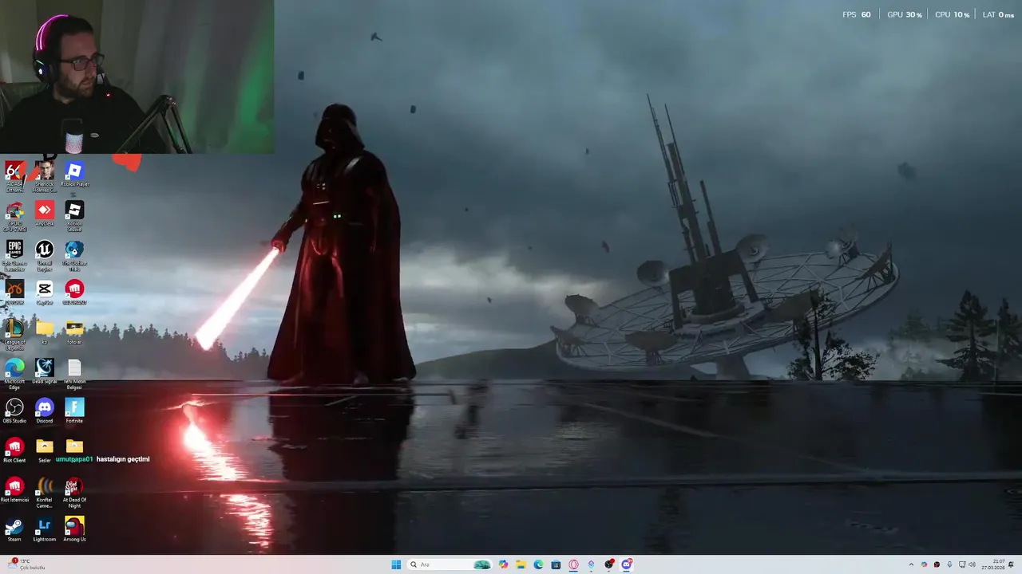Open Copilot from the taskbar
Screen dimensions: 1022x574
click(503, 564)
